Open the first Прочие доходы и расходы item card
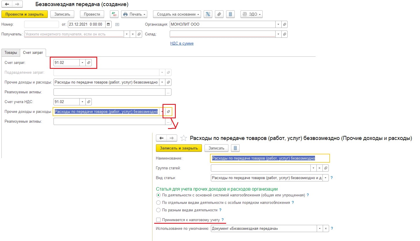Screen dimensions: 420x241 (168, 82)
